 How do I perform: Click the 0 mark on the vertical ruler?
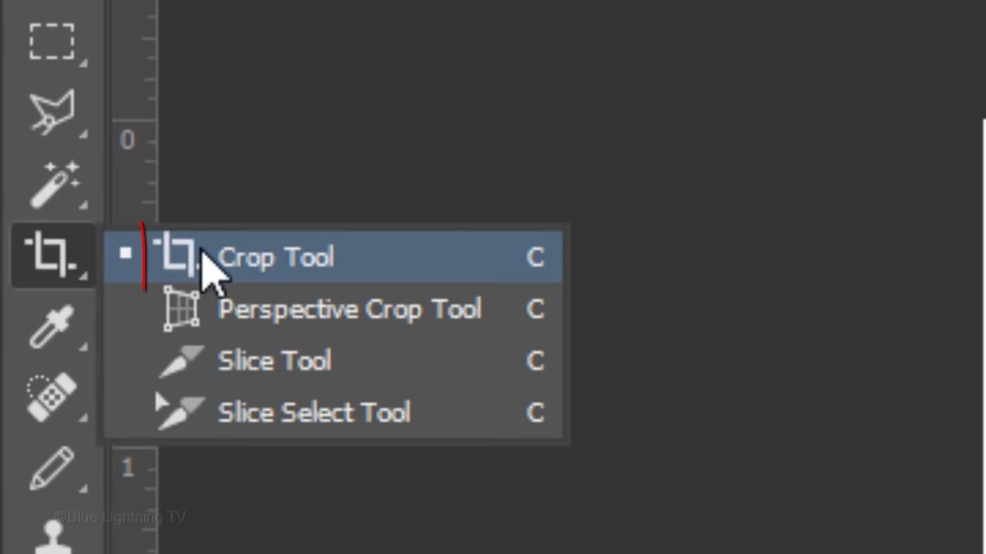[x=127, y=140]
